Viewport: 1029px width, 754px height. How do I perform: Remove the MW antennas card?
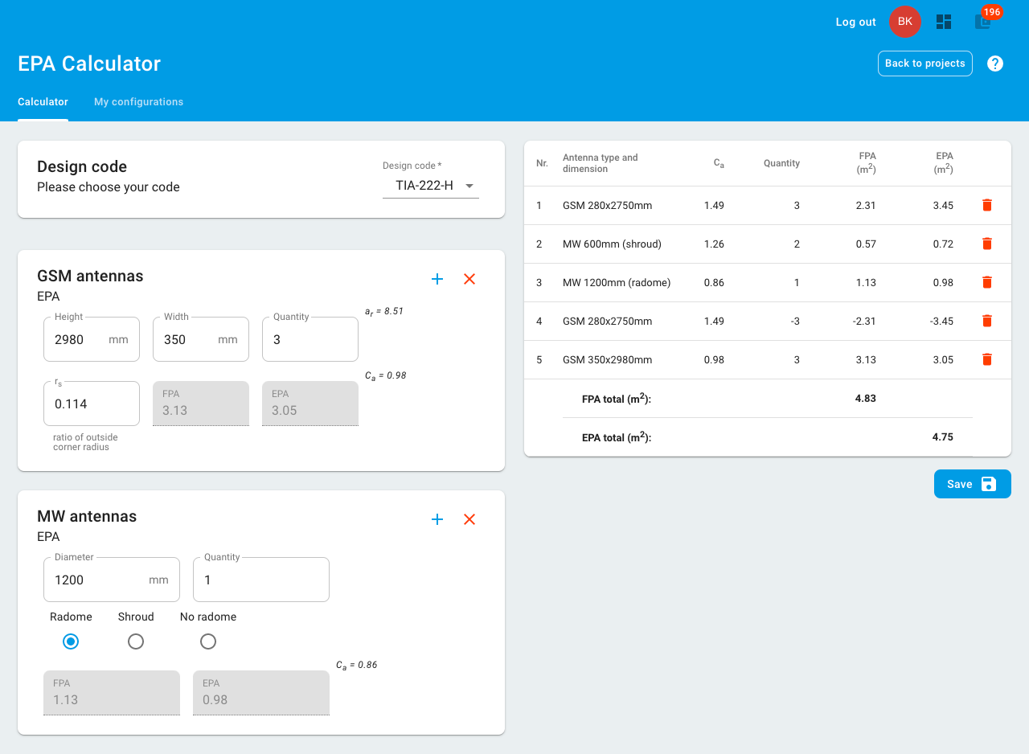(x=469, y=519)
